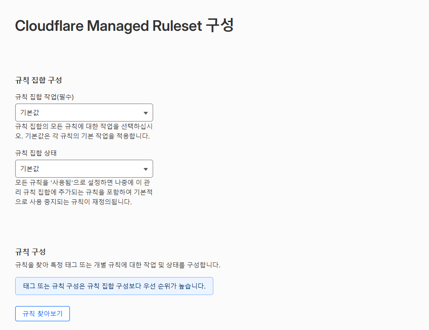Click the description 규칙을 찾아 특정 태그
429x330 pixels.
(x=118, y=265)
